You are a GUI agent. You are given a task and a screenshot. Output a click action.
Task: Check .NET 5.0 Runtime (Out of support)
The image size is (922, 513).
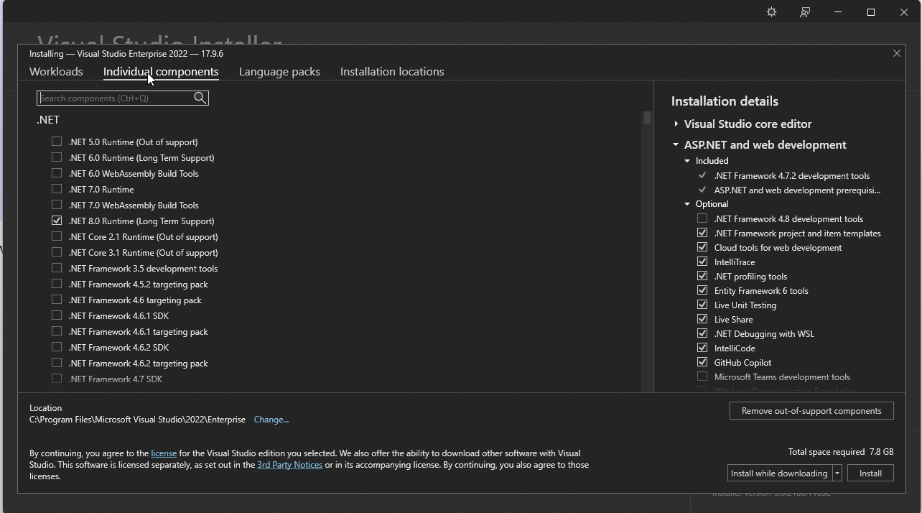tap(57, 142)
